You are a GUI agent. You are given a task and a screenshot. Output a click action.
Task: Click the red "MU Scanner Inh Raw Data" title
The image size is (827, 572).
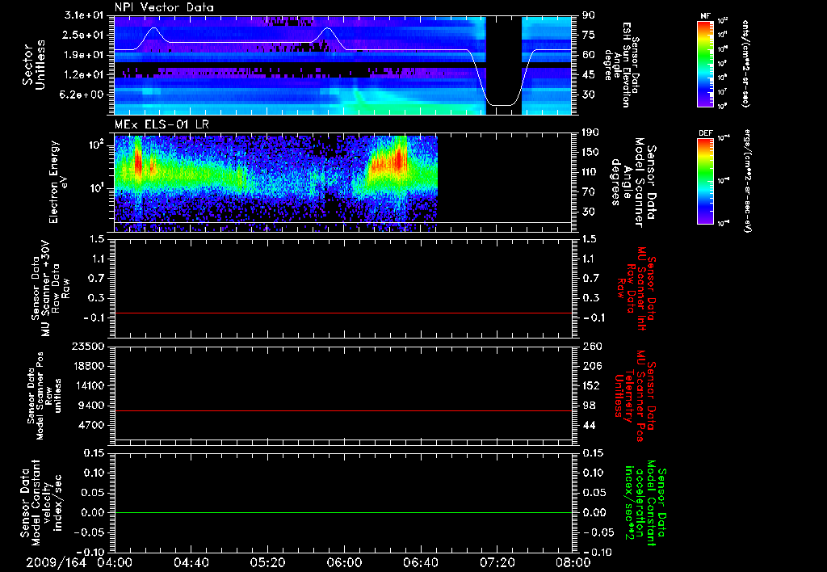636,288
